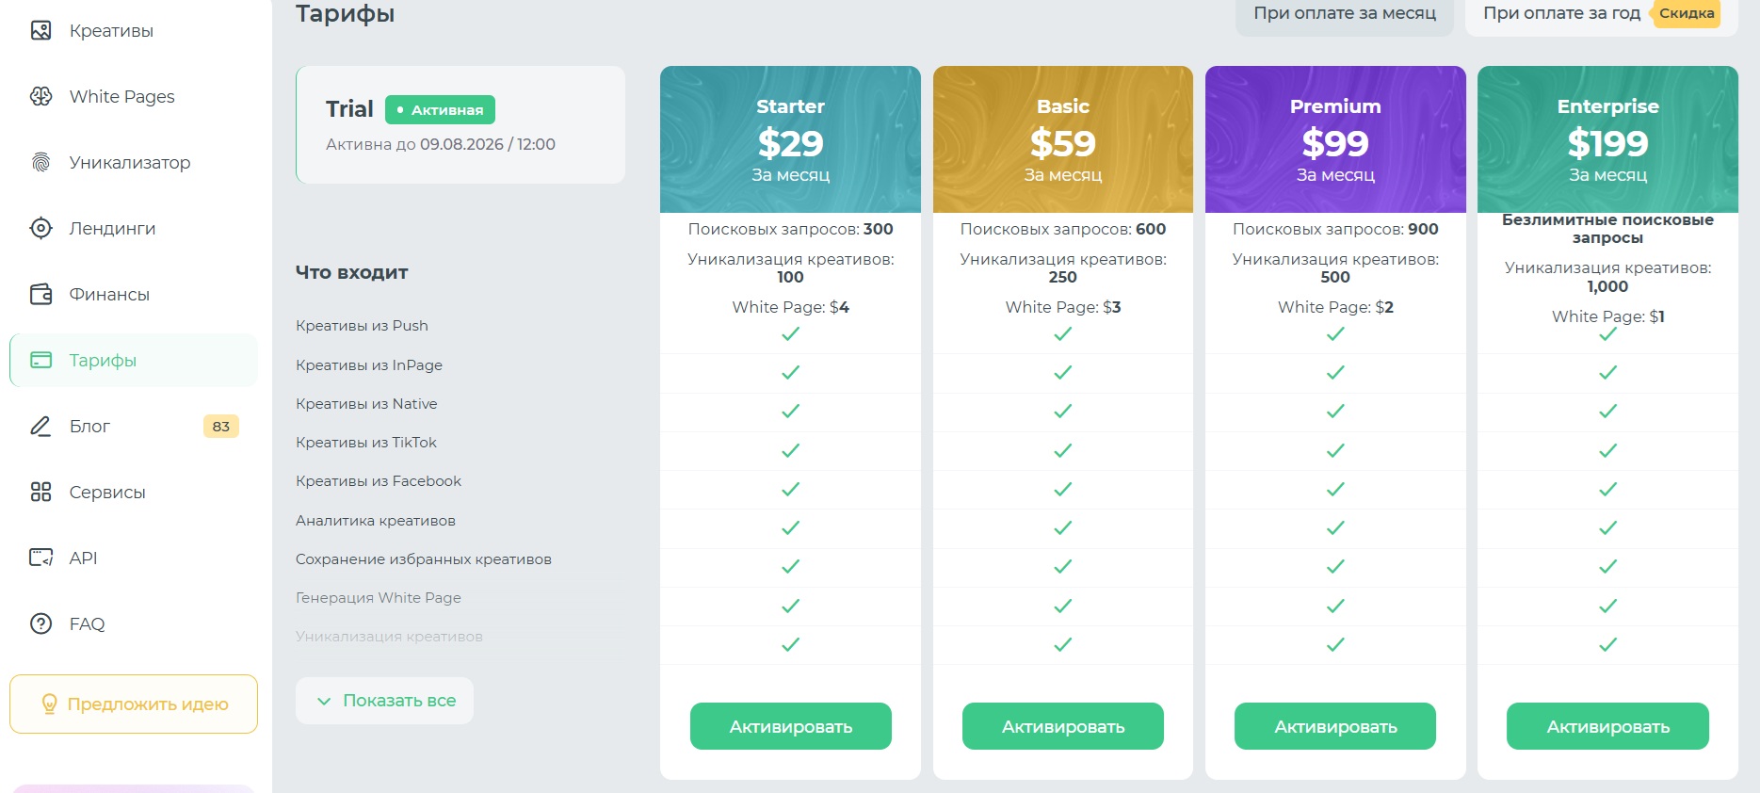Select the Уникализатор fingerprint icon
Screen dimensions: 1760x793
(x=40, y=162)
